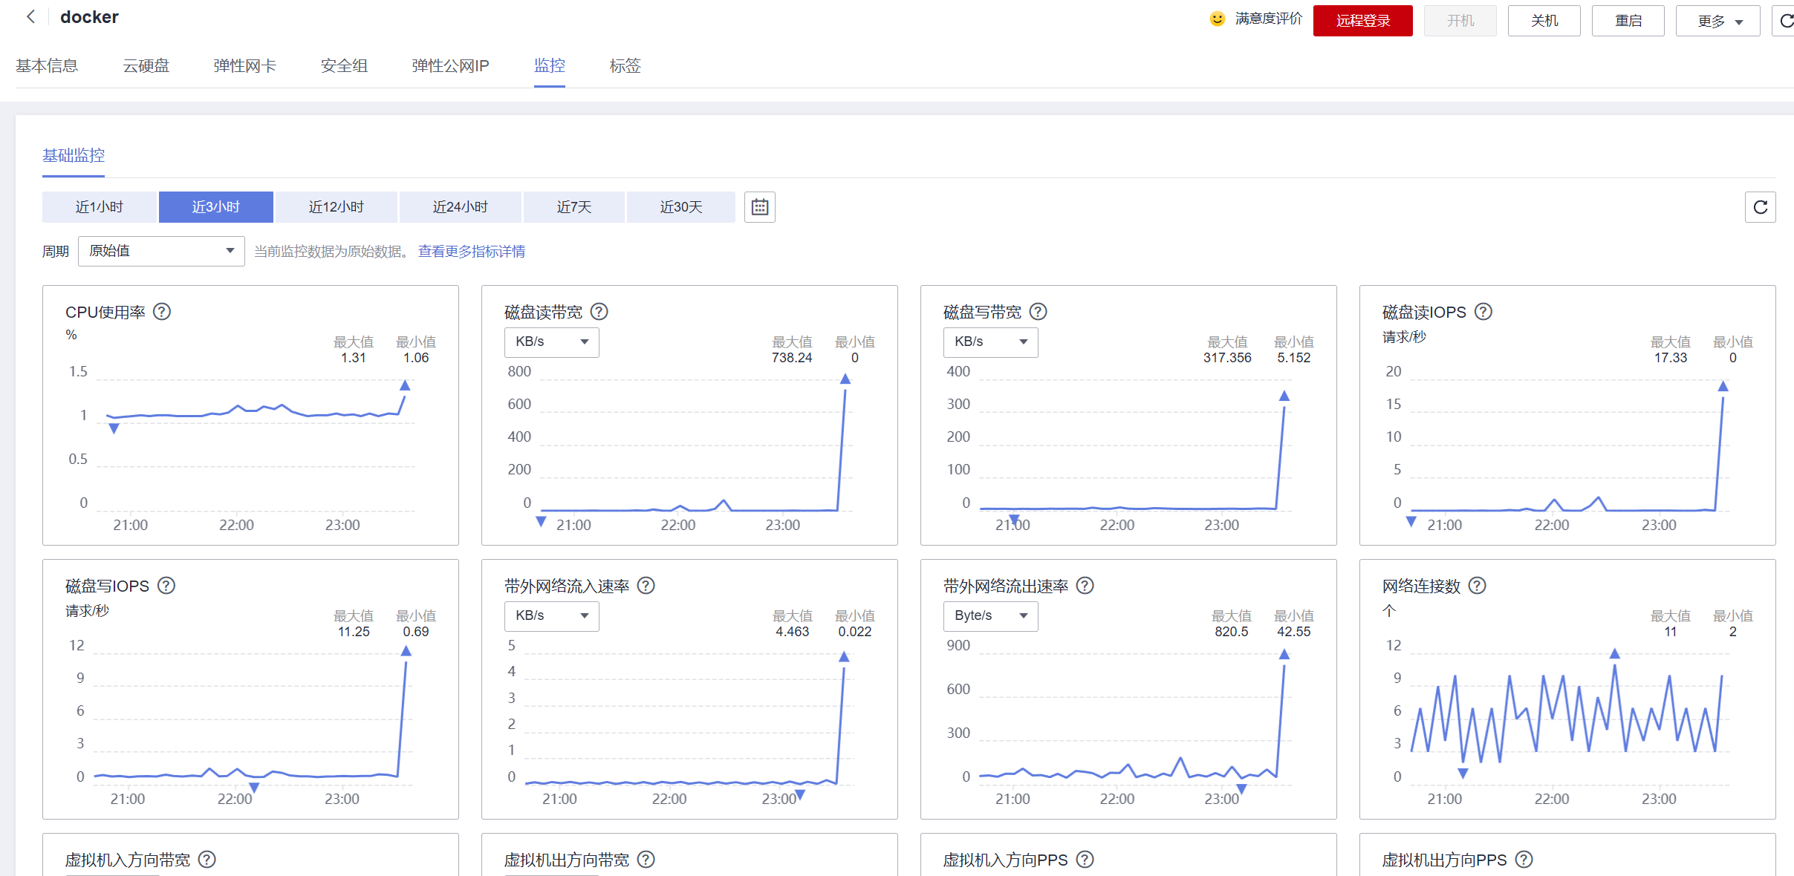Switch to the 弹性公网IP tab
This screenshot has width=1794, height=876.
[450, 66]
